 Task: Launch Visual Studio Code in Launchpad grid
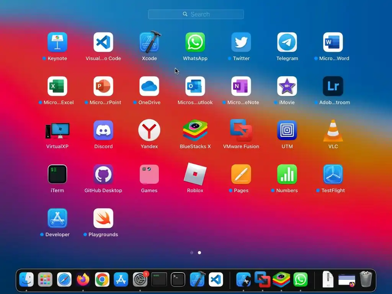103,42
